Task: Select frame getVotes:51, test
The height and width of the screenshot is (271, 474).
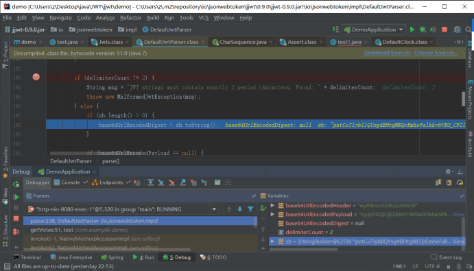Action: (140, 230)
